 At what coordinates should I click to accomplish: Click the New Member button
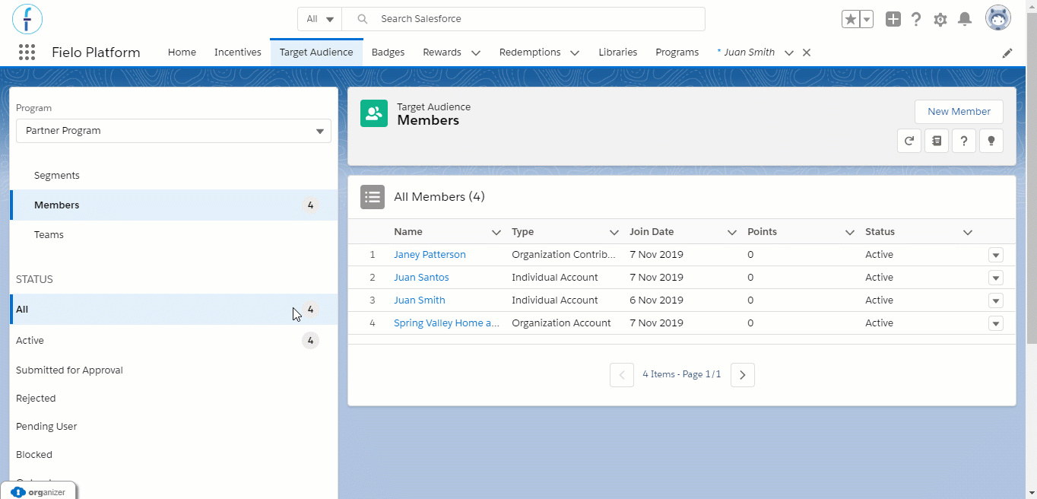pyautogui.click(x=959, y=112)
